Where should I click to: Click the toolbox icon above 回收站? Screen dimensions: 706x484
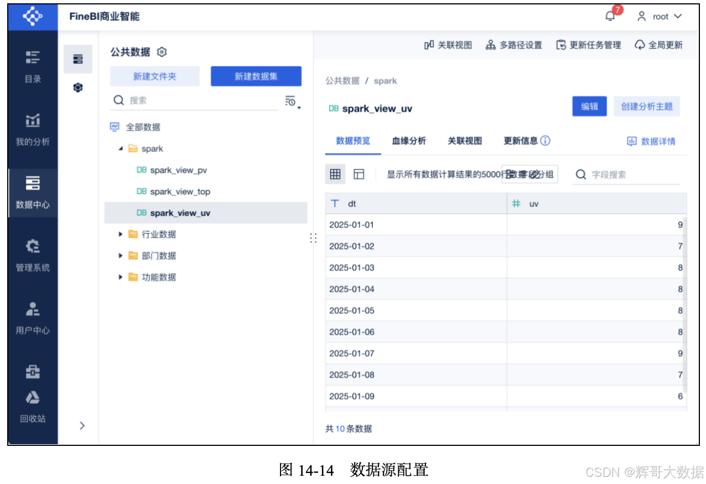click(33, 373)
